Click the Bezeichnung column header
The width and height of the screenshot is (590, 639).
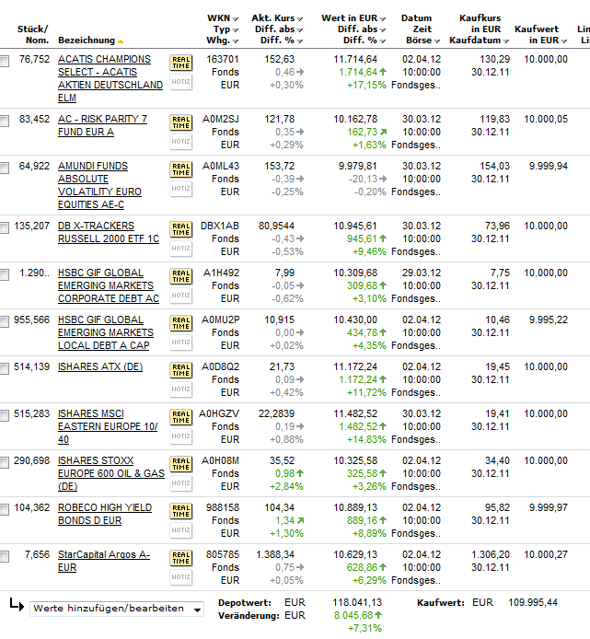pos(87,41)
